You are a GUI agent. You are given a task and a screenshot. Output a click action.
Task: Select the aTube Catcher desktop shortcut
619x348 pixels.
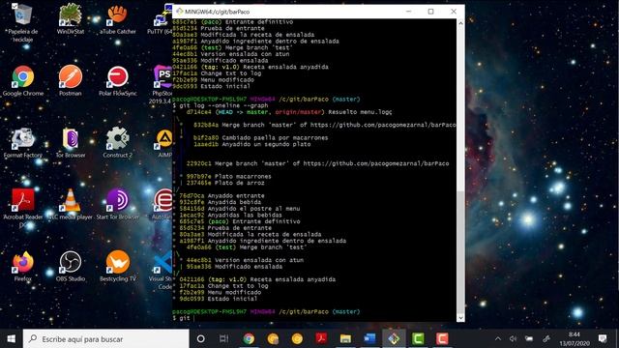tap(118, 18)
